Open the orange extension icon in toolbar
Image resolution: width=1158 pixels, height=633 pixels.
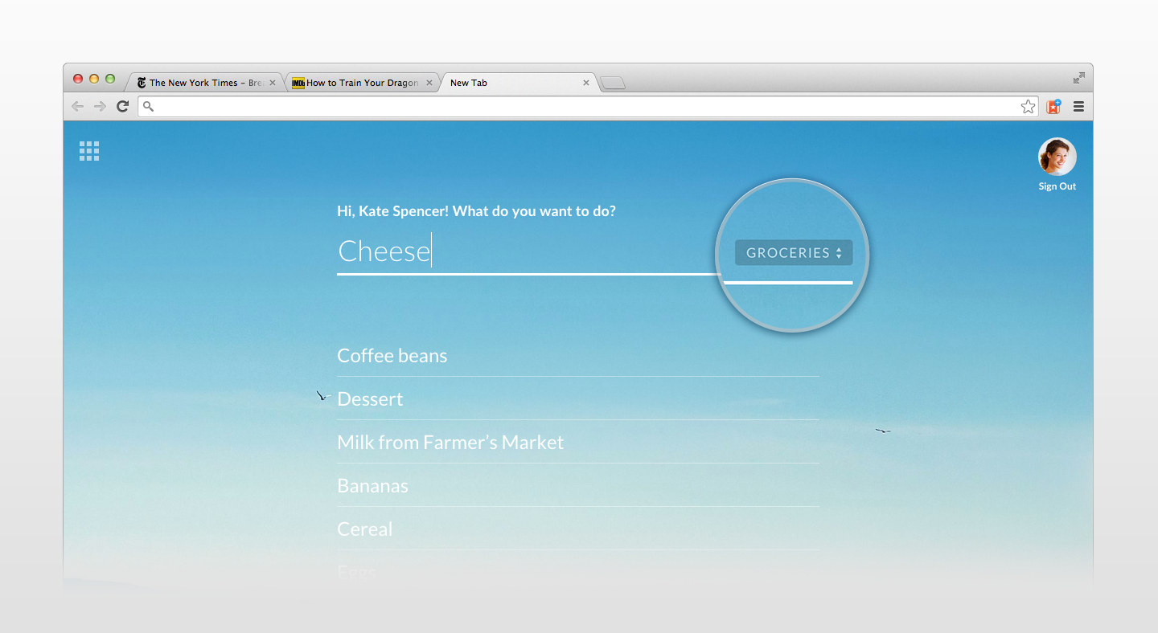tap(1053, 106)
